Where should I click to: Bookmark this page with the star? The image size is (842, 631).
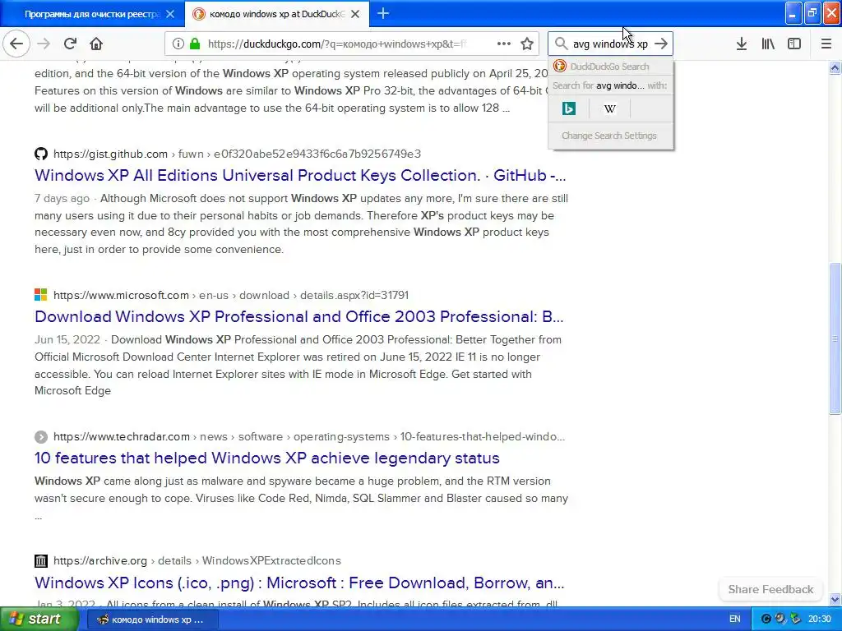[527, 44]
